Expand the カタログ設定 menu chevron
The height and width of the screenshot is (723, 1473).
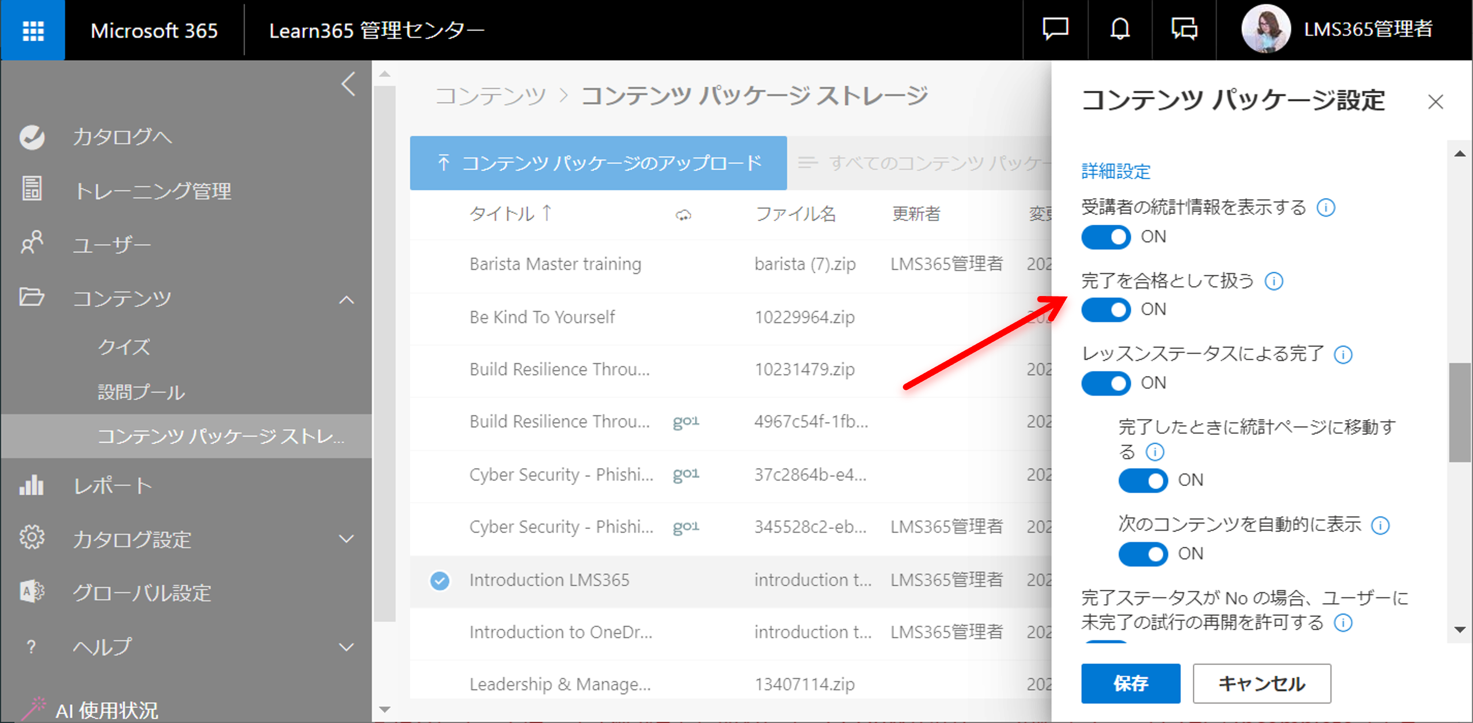(347, 538)
